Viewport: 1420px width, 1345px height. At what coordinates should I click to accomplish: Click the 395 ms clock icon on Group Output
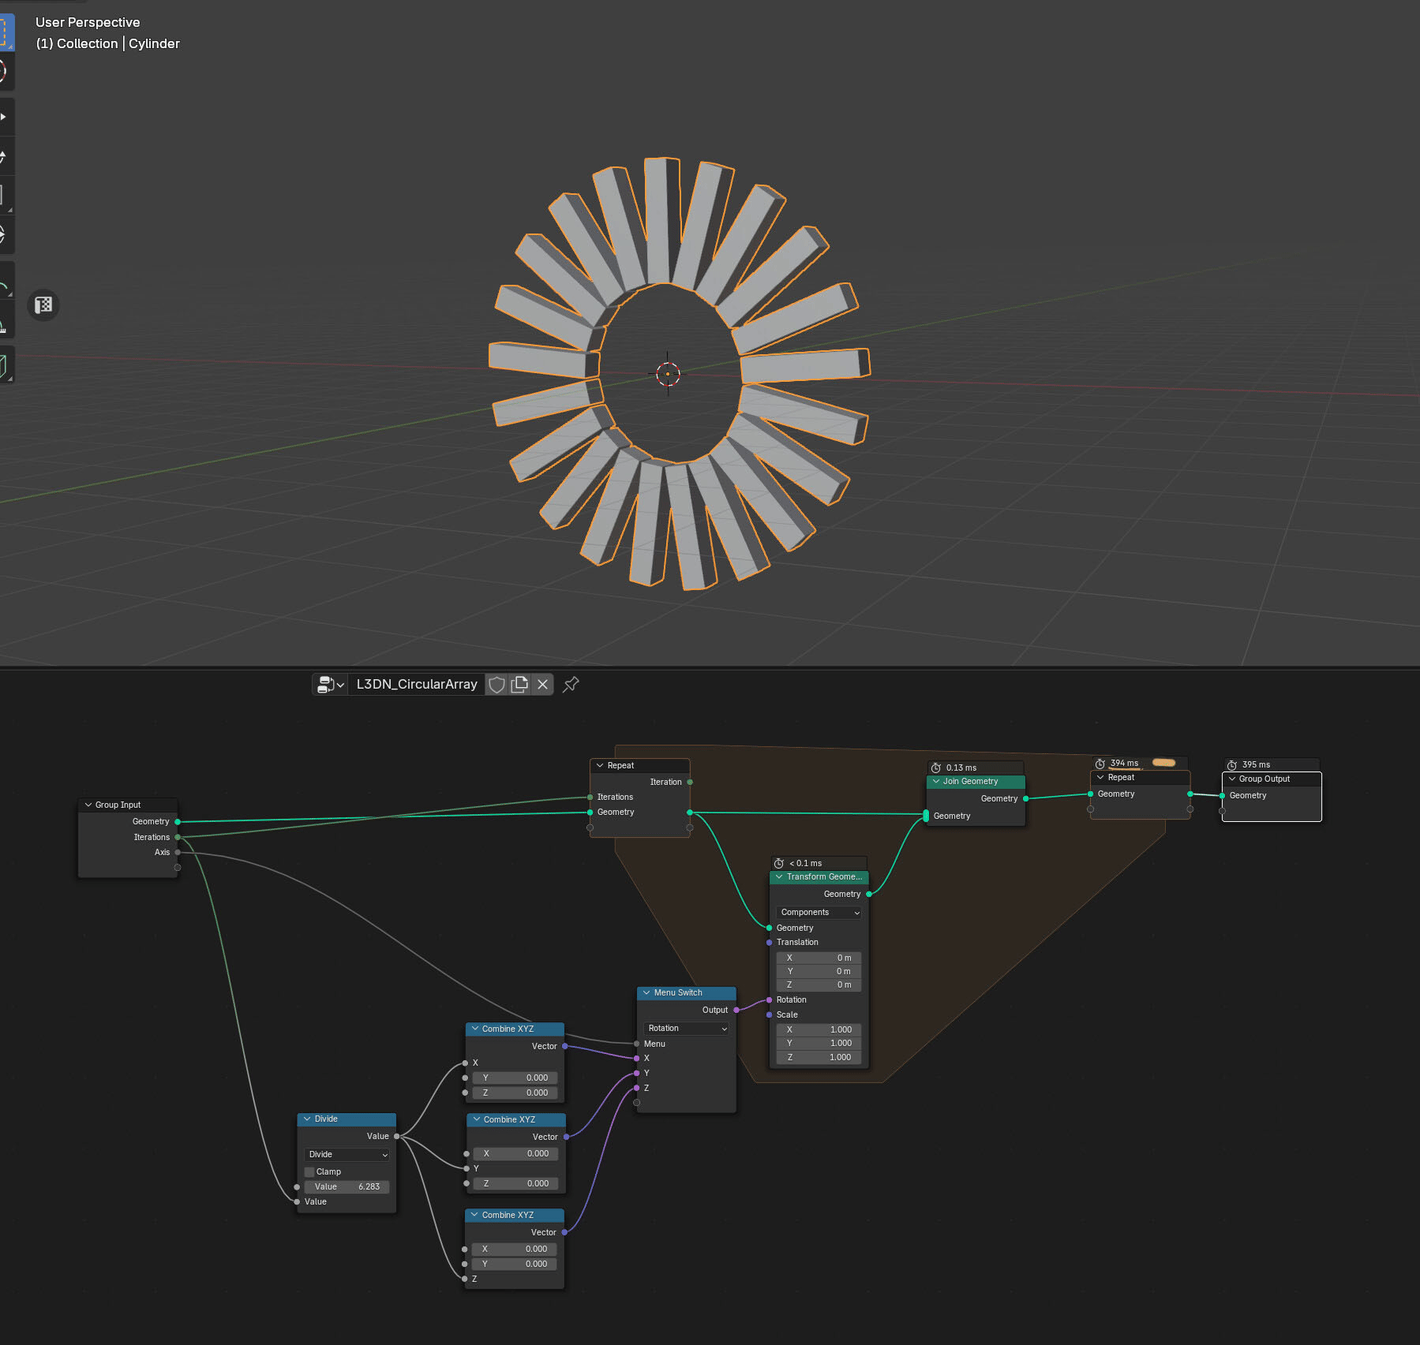[x=1232, y=764]
